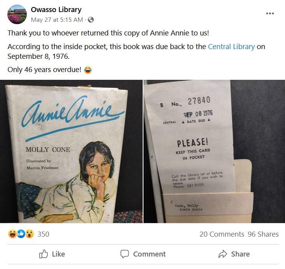The image size is (285, 269).
Task: Click the wow reaction emoji icon
Action: (x=30, y=234)
